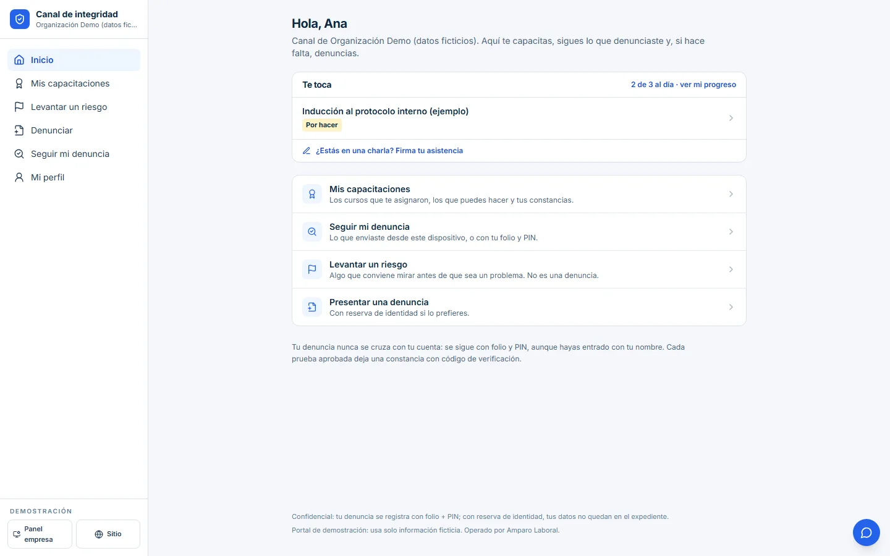Open Denunciar in the sidebar menu

pos(74,130)
